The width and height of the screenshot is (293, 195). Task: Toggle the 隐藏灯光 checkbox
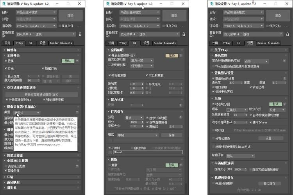(x=43, y=68)
